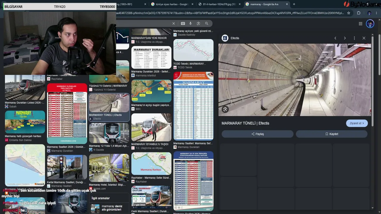Close the image preview panel

[364, 38]
